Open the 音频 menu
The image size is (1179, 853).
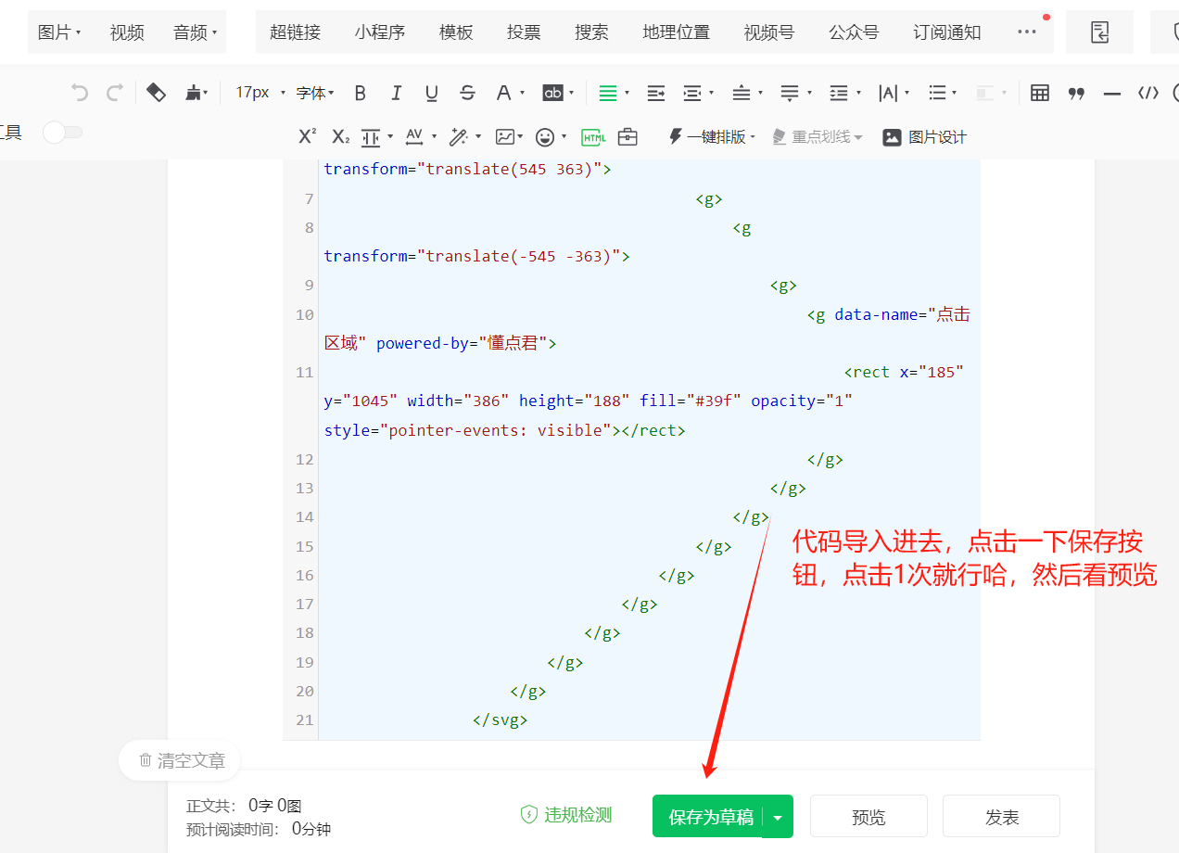195,32
